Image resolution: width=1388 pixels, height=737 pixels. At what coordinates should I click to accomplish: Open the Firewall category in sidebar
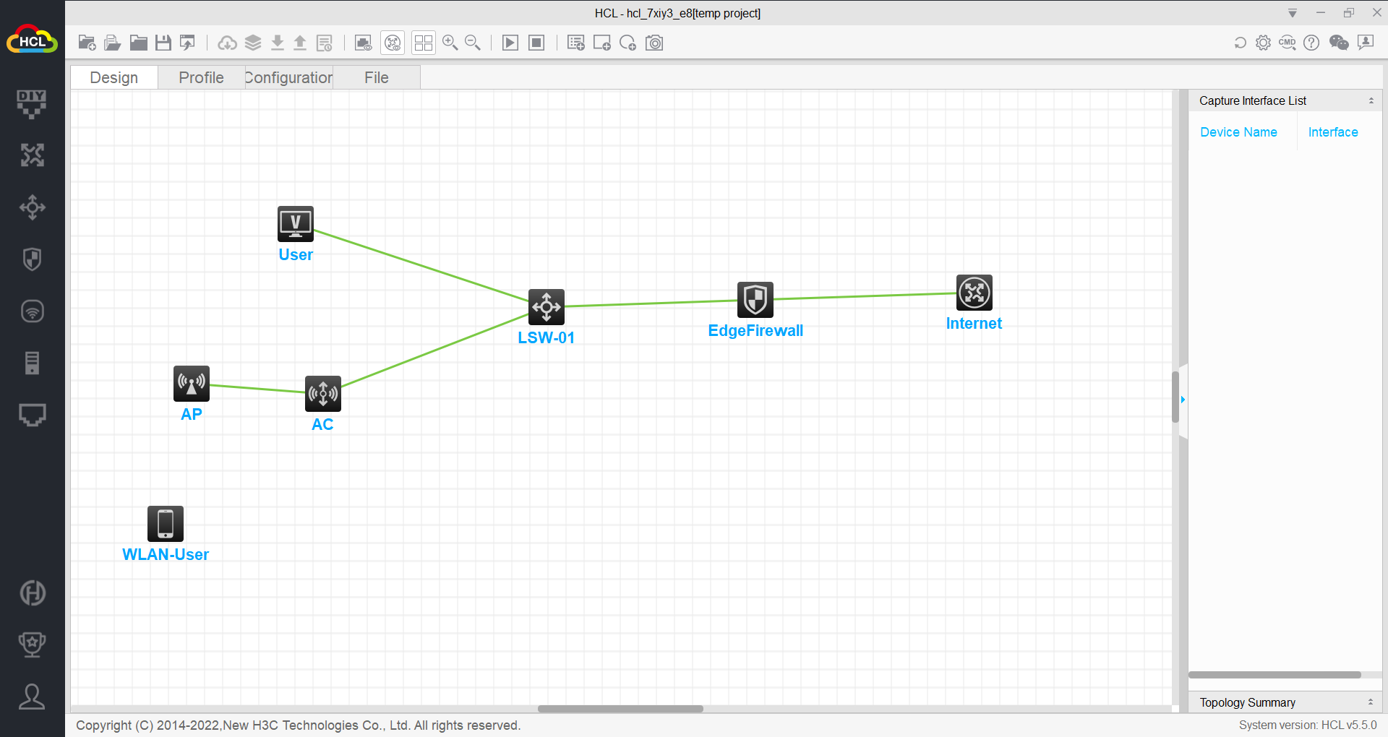pyautogui.click(x=32, y=259)
